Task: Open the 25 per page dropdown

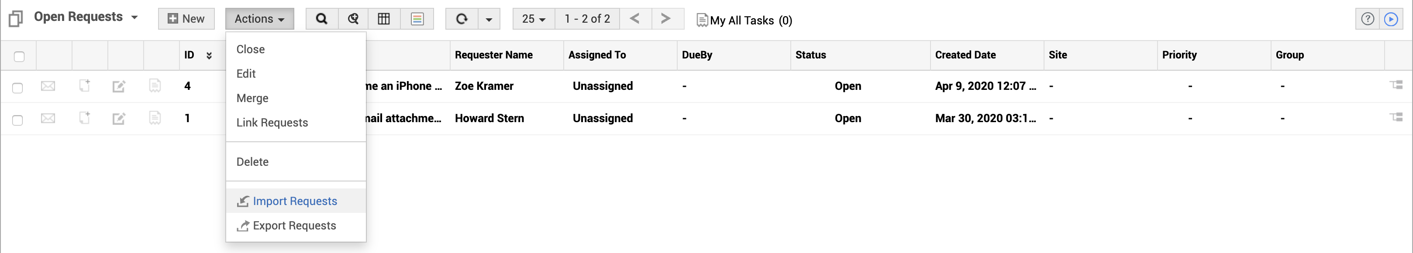Action: pos(533,19)
